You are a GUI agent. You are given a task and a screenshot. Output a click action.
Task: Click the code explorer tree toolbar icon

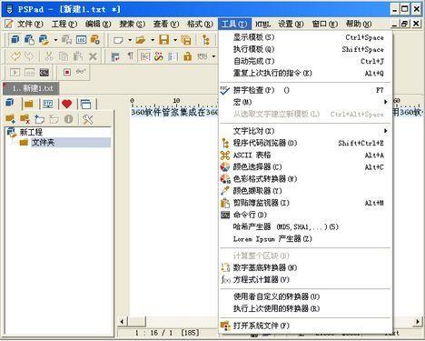(206, 40)
